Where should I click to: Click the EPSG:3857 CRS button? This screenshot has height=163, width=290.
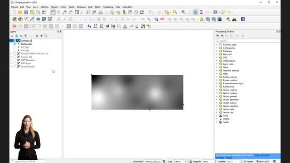pyautogui.click(x=262, y=162)
